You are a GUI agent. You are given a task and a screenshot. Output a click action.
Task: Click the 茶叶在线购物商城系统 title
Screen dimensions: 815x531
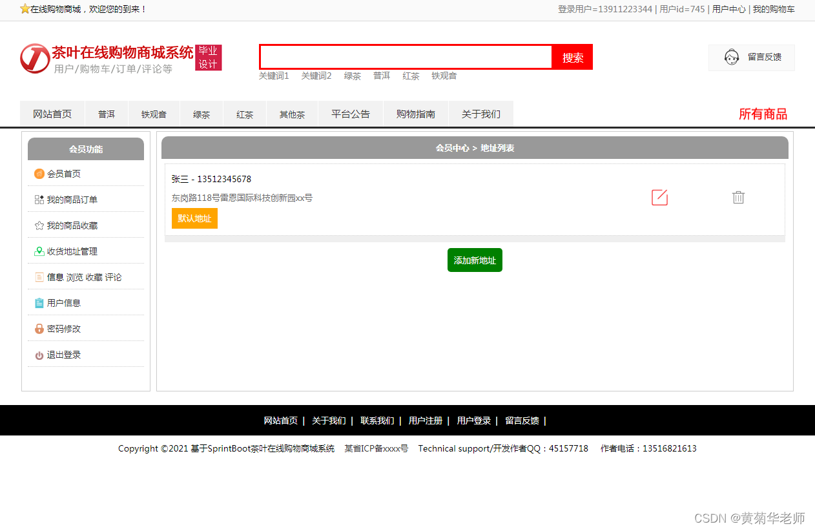pyautogui.click(x=123, y=52)
